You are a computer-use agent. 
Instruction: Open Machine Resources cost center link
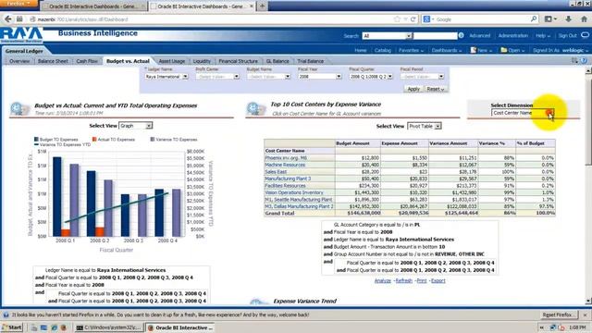point(285,165)
